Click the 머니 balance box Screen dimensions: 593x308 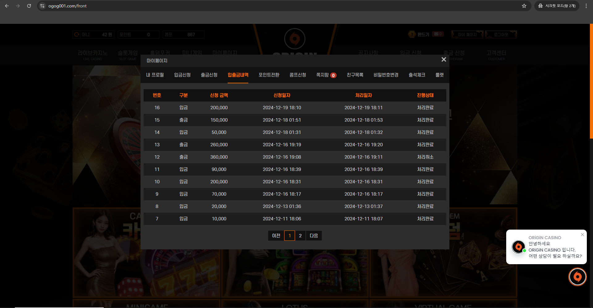(x=94, y=35)
